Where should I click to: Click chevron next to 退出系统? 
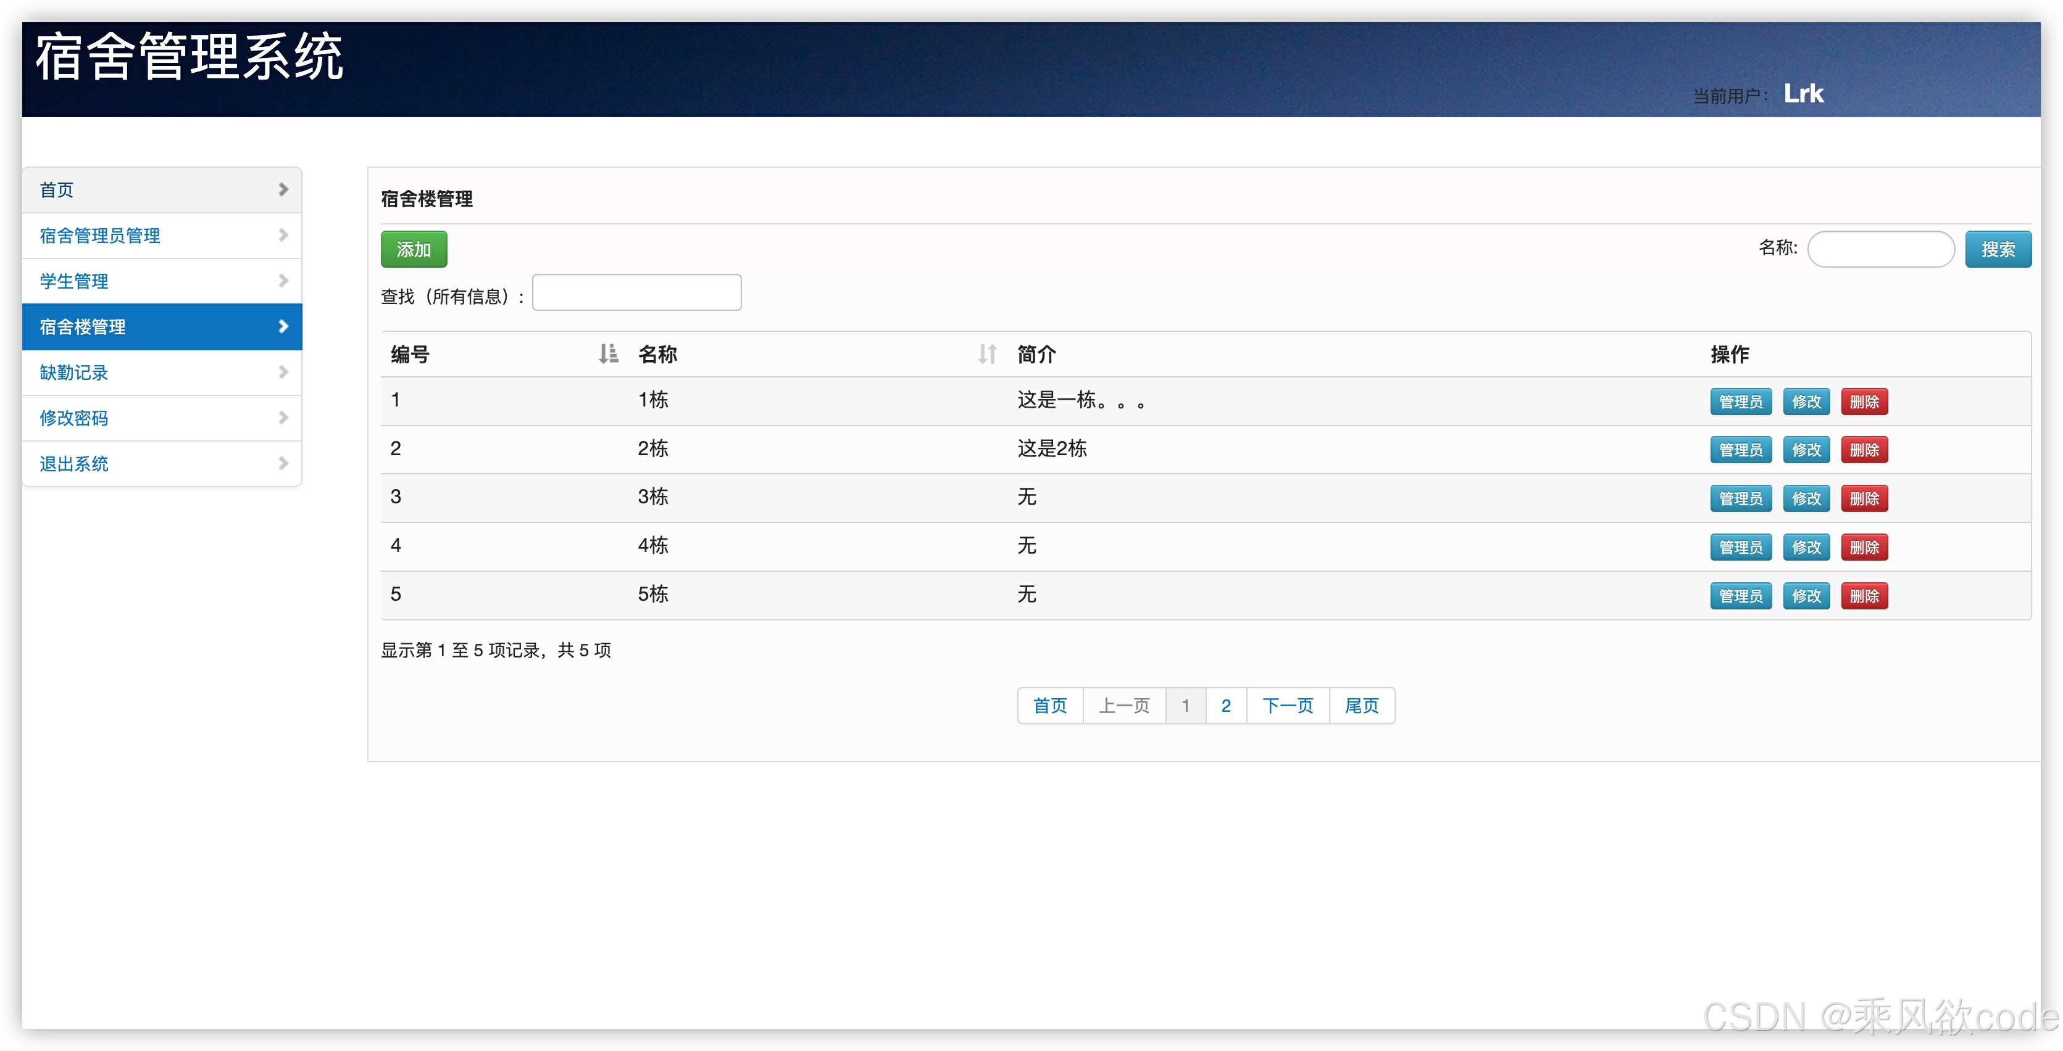coord(283,463)
